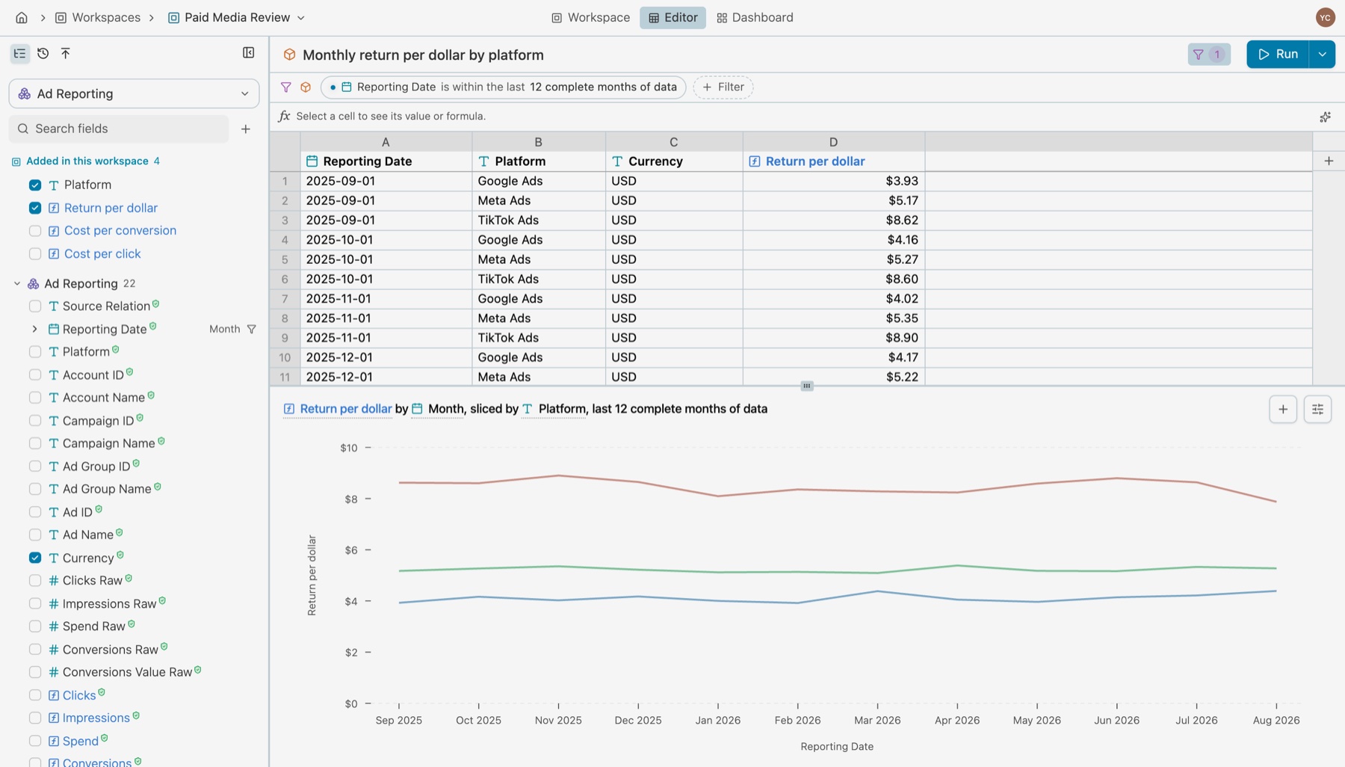
Task: Check the Spend Raw field checkbox
Action: click(35, 626)
